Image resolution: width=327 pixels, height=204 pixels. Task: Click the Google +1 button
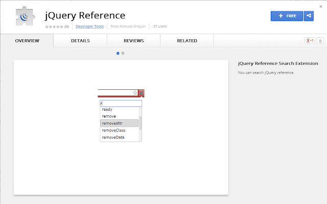(x=310, y=41)
